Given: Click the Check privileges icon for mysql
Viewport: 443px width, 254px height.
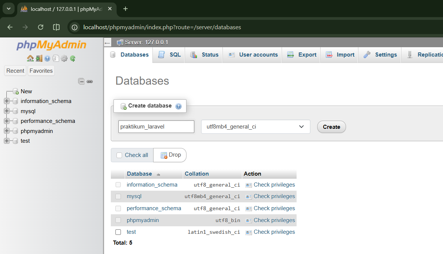Looking at the screenshot, I should [249, 197].
